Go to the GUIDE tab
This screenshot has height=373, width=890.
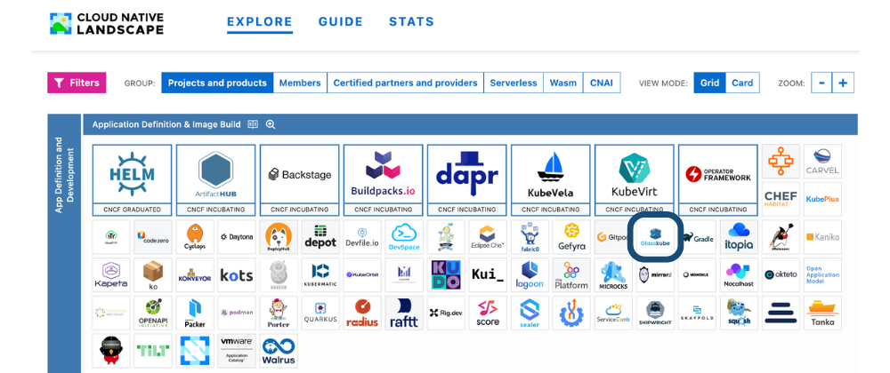(341, 22)
